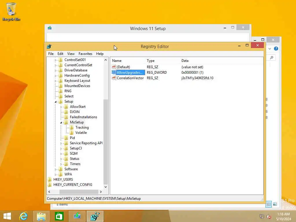The image size is (296, 222).
Task: Maximize the Registry Editor window
Action: pos(247,45)
